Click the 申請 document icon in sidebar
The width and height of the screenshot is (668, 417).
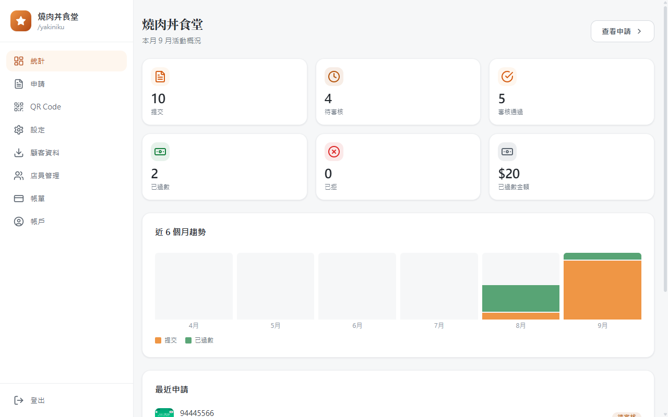click(x=19, y=84)
